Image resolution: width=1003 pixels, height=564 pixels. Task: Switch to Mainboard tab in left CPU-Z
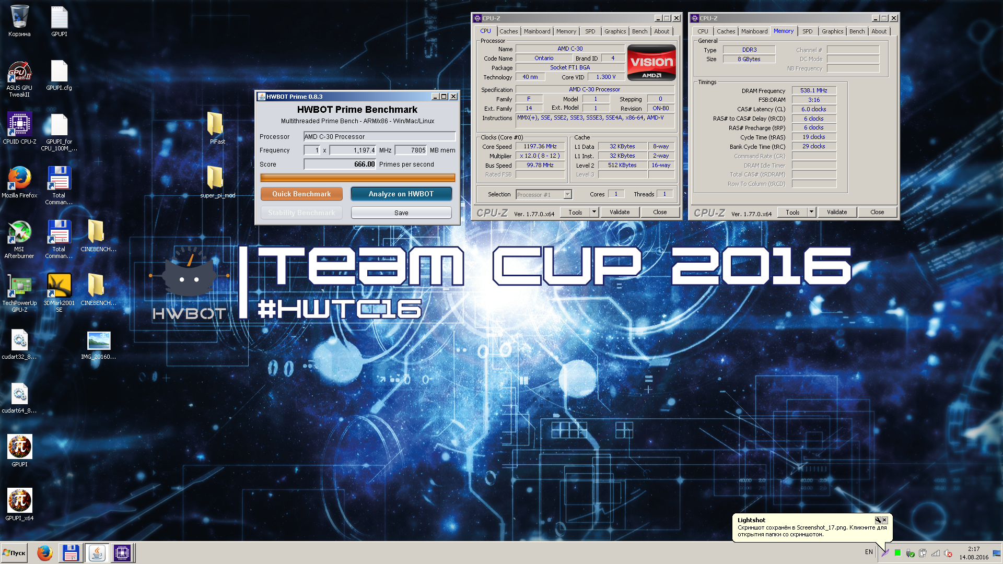coord(537,31)
